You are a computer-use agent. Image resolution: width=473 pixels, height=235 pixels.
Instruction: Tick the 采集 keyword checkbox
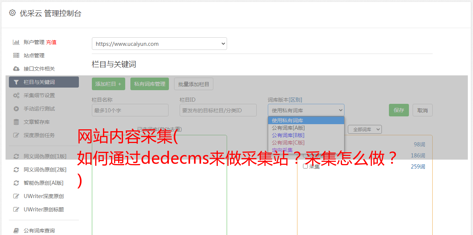point(306,166)
